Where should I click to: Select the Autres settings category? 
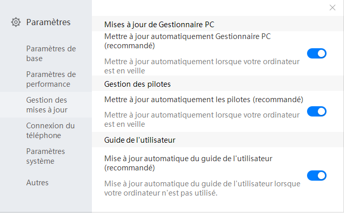click(37, 183)
